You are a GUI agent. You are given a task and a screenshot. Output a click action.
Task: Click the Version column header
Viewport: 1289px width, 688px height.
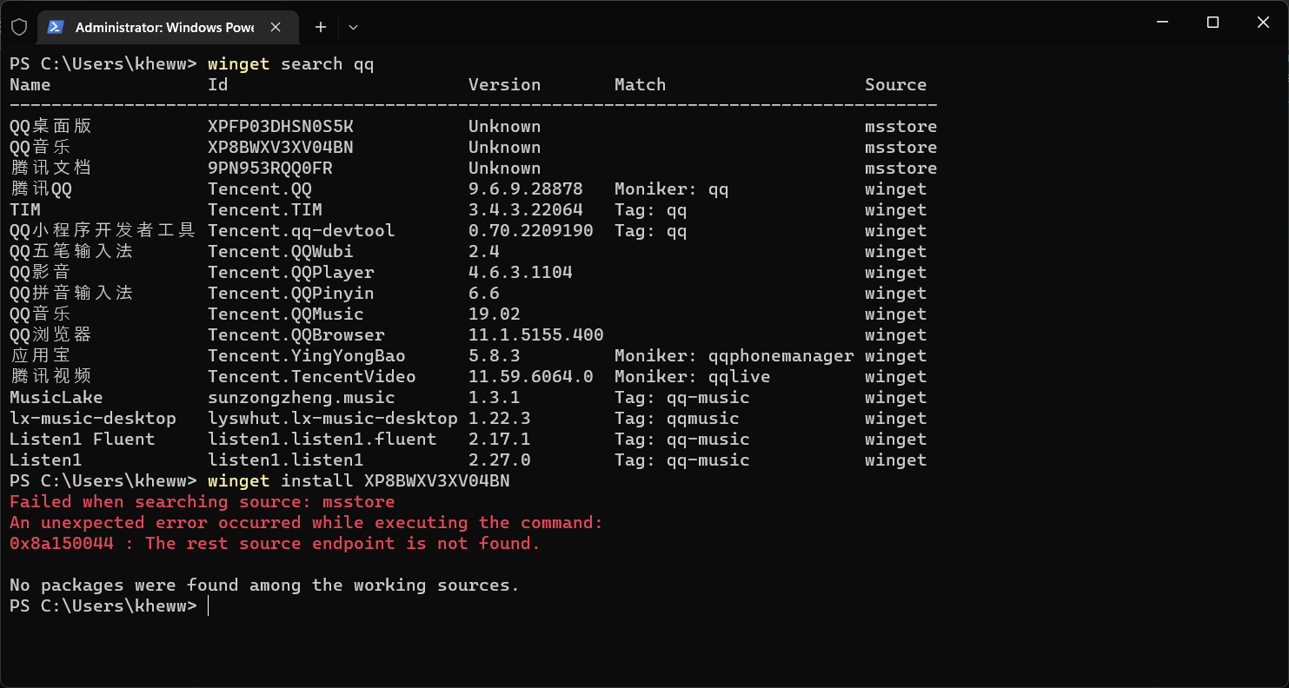(505, 84)
